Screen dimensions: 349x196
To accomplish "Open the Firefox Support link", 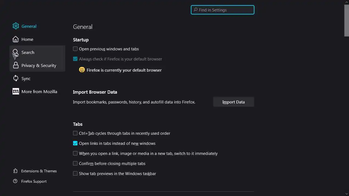I will [x=34, y=181].
